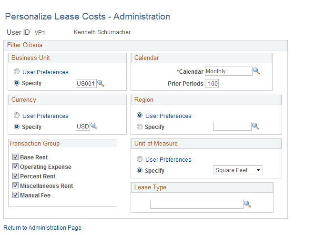
Task: Select User Preferences radio under Currency
Action: click(17, 116)
